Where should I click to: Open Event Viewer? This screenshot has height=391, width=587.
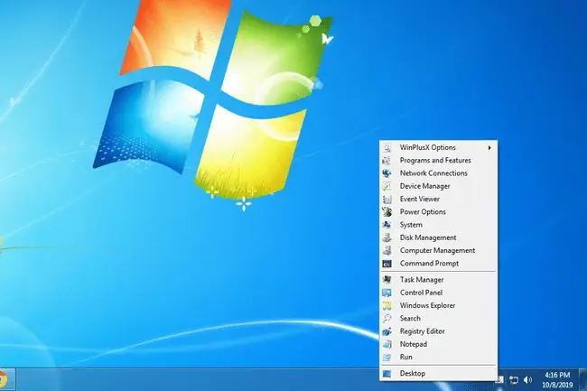pyautogui.click(x=438, y=199)
